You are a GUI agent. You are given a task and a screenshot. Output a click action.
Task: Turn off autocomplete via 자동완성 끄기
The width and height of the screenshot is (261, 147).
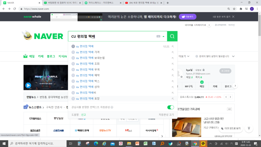tap(166, 115)
